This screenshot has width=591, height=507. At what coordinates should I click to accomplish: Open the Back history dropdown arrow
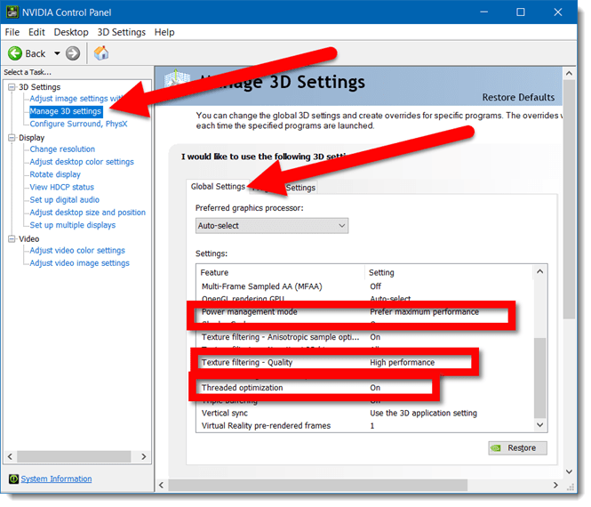57,53
